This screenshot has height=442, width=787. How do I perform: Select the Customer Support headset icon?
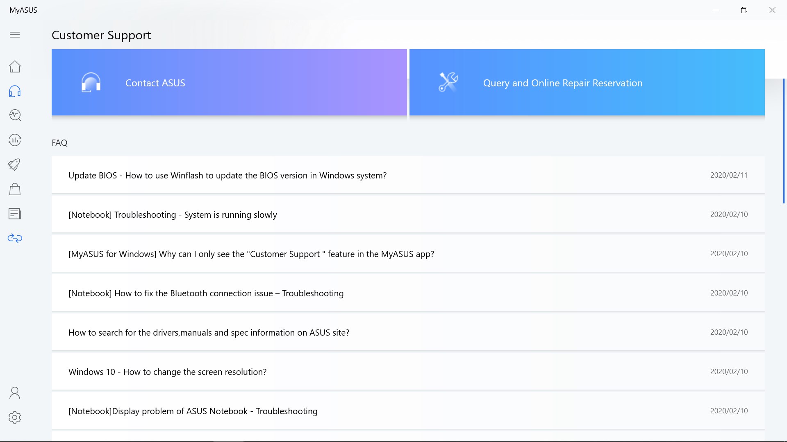[15, 91]
